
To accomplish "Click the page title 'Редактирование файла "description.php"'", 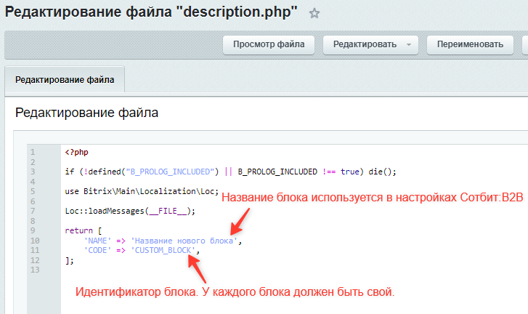I will click(x=151, y=12).
